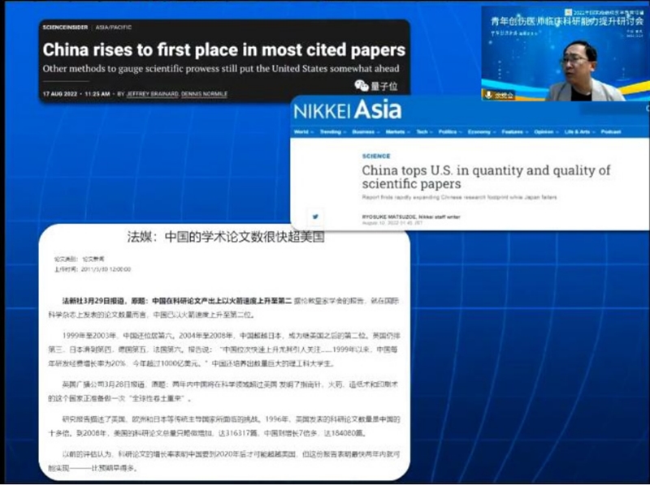
Task: Click the seminar banner title 青年创伤医师临床科研能力提升研讨会
Action: point(567,22)
